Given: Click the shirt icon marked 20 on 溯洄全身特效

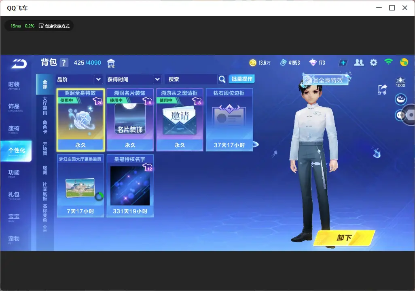Looking at the screenshot, I should pyautogui.click(x=97, y=101).
